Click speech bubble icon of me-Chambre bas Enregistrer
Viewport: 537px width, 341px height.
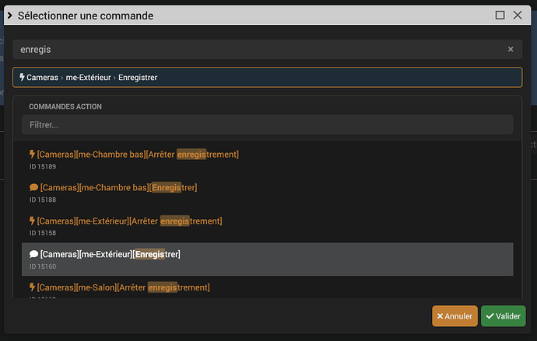[x=33, y=187]
